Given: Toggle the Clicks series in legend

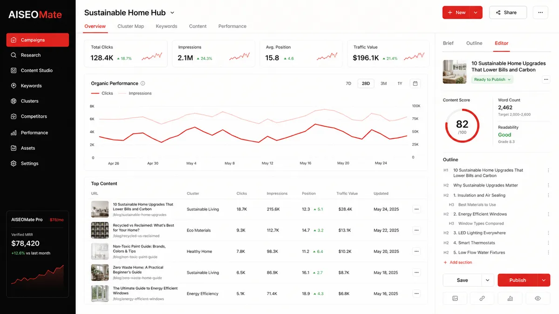Looking at the screenshot, I should (x=102, y=93).
